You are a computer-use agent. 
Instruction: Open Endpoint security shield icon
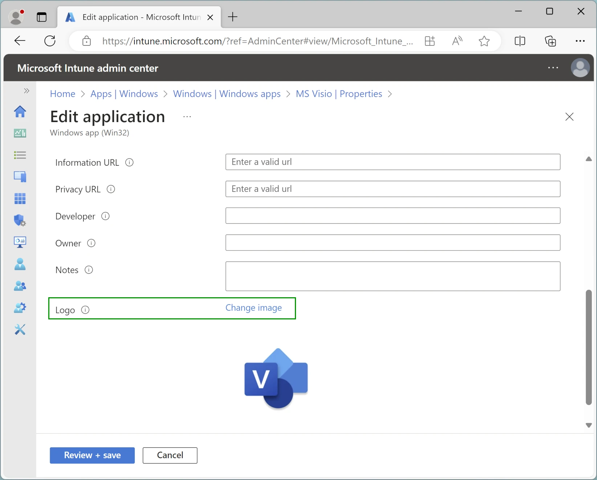20,221
